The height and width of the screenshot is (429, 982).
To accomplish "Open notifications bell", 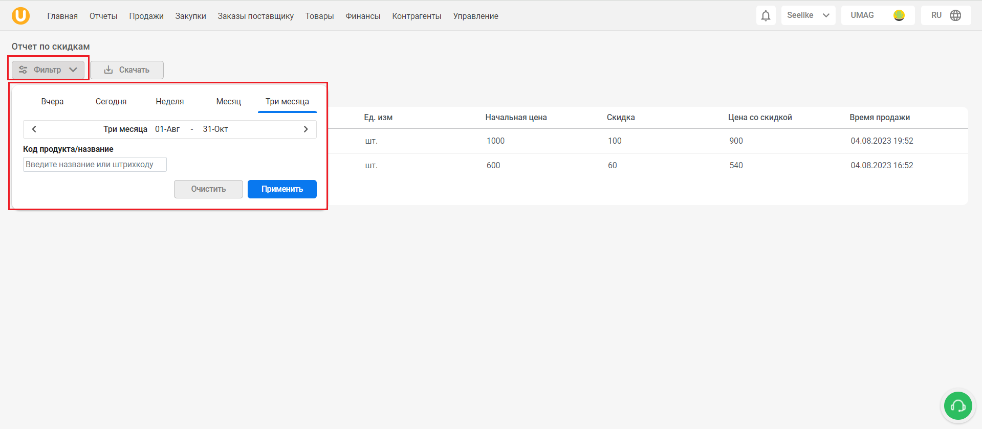I will (766, 15).
